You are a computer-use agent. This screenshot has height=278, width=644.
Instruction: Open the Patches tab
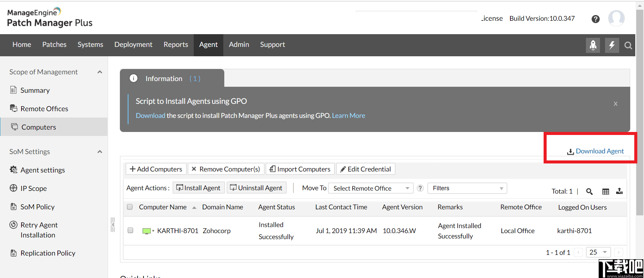pos(54,45)
